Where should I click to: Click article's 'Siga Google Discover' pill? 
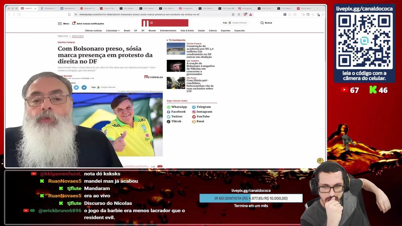pos(103,87)
